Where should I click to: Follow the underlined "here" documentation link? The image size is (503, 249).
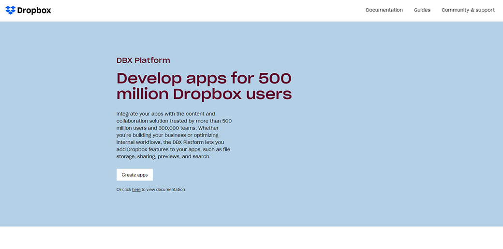[136, 190]
